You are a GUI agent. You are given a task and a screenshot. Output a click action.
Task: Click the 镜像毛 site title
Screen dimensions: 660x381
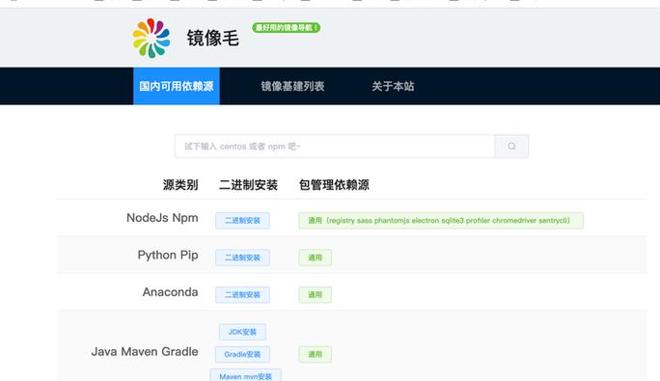click(213, 39)
